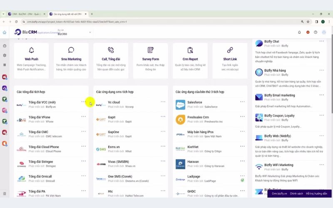Click the Bizfly Email marketing envelope icon

[259, 97]
